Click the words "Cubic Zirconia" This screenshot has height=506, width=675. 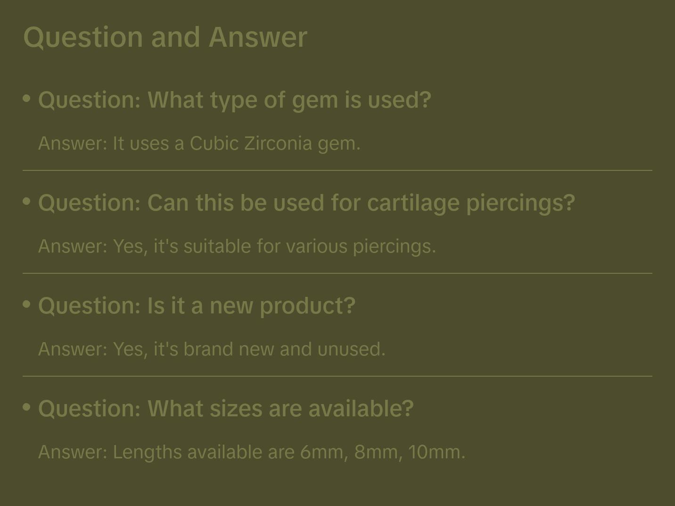pos(251,143)
